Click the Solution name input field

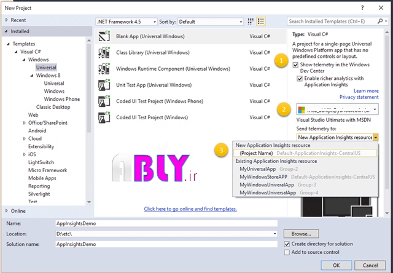tap(166, 244)
